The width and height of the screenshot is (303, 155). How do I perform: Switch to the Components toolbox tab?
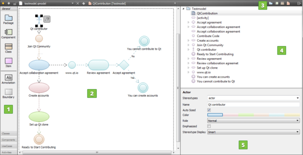click(x=9, y=139)
